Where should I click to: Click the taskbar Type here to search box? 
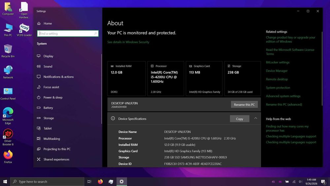point(47,182)
